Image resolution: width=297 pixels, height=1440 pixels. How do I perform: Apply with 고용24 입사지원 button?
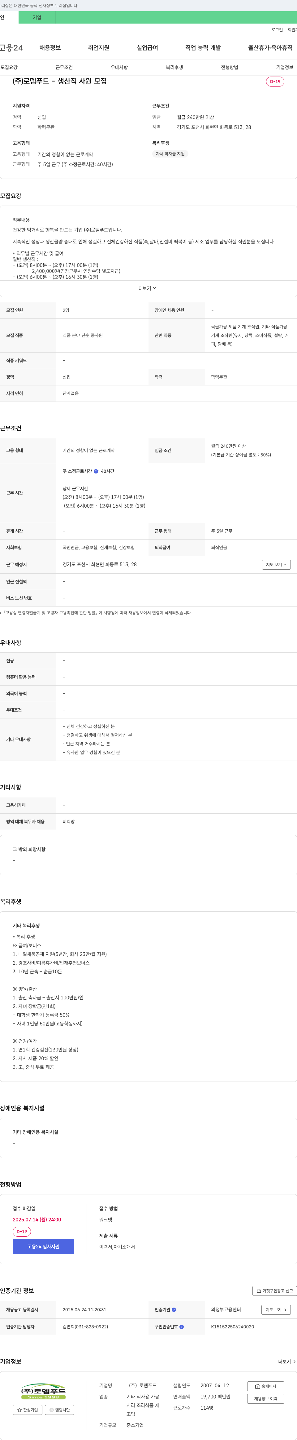[x=43, y=1247]
